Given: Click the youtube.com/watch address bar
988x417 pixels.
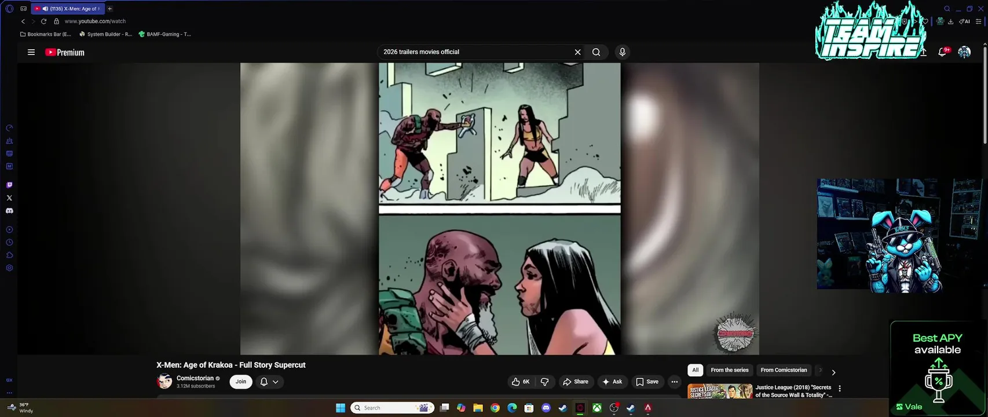Looking at the screenshot, I should tap(95, 21).
